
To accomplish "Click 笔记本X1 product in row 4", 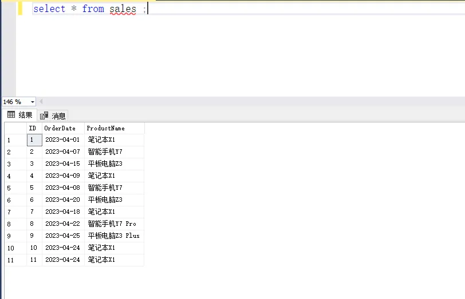I will pos(114,176).
